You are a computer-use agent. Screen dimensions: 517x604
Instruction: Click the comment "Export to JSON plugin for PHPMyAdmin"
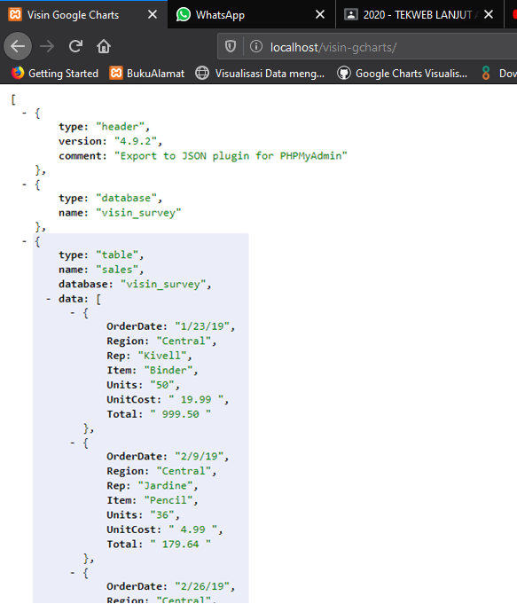[x=231, y=156]
